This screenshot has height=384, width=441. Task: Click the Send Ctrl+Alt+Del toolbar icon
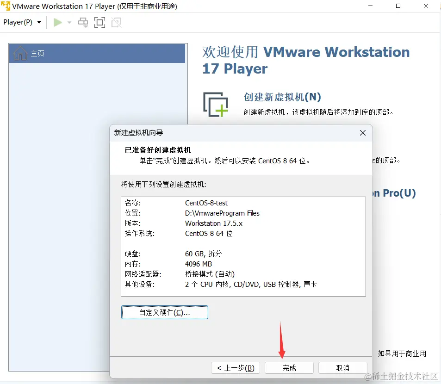(x=83, y=22)
